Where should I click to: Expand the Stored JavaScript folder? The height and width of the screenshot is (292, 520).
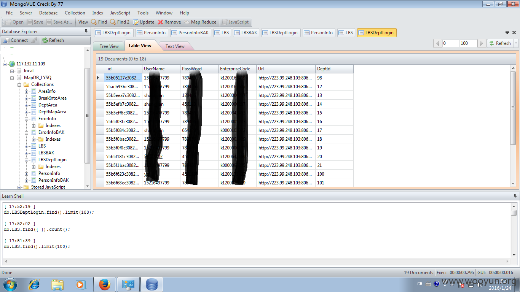[19, 187]
